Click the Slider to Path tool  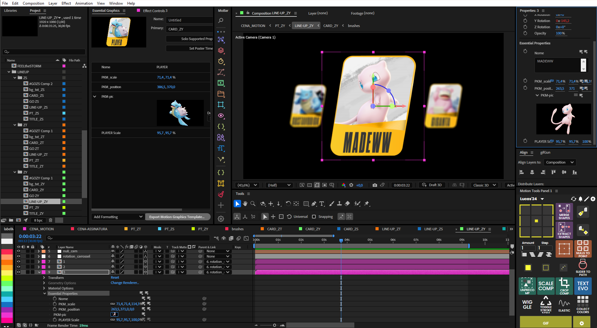point(583,267)
